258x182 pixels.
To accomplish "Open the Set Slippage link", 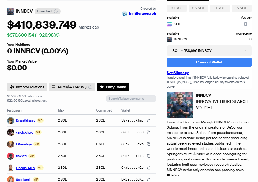I will 178,73.
